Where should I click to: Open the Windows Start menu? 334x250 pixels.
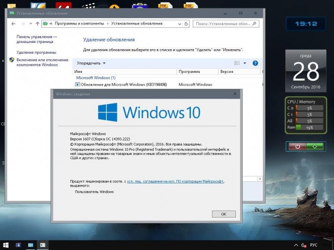coord(6,245)
